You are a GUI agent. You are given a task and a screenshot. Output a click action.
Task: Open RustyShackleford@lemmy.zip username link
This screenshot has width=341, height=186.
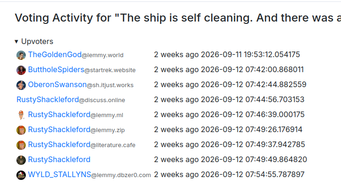pos(76,129)
